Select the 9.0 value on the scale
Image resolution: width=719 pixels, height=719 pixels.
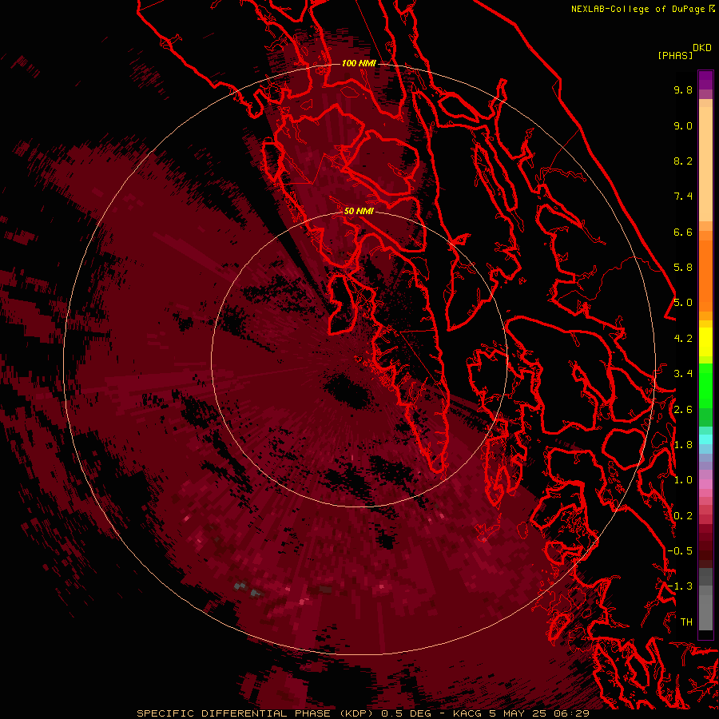pyautogui.click(x=683, y=125)
